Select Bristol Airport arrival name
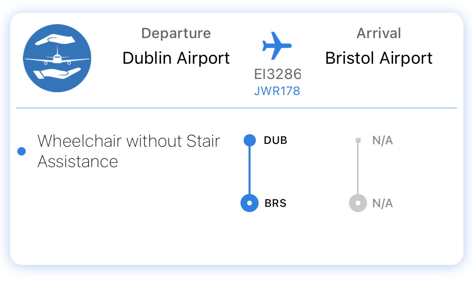The width and height of the screenshot is (473, 287). click(x=379, y=58)
